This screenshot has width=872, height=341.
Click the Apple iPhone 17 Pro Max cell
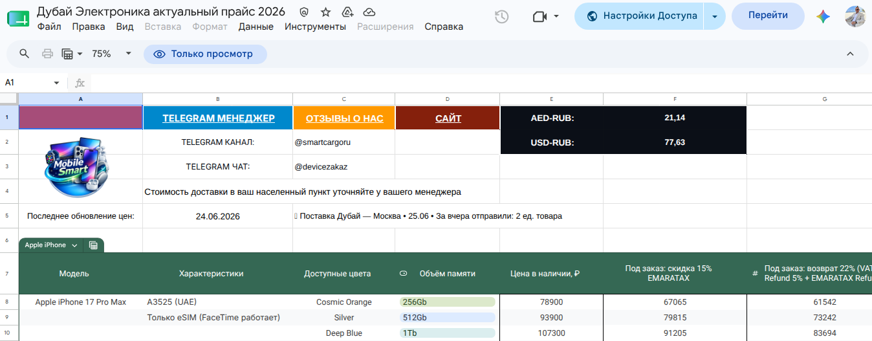click(81, 302)
